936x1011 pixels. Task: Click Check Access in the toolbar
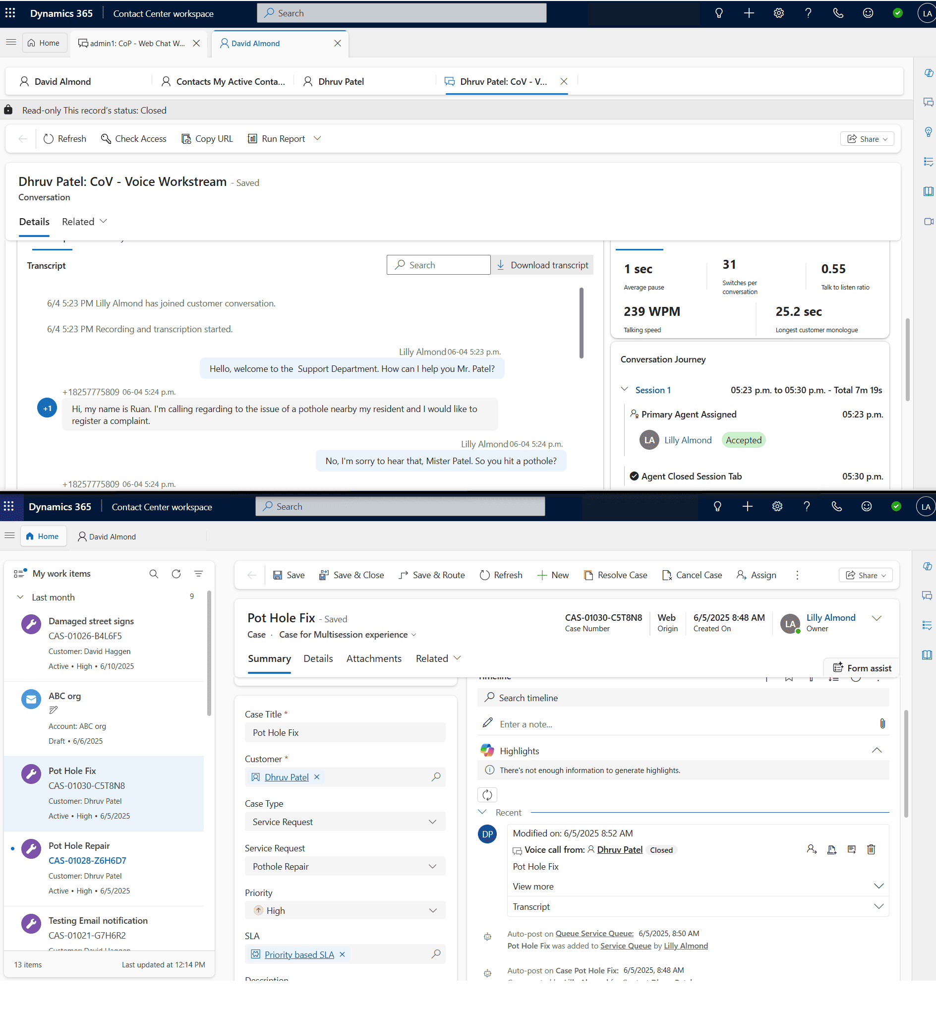pos(134,139)
